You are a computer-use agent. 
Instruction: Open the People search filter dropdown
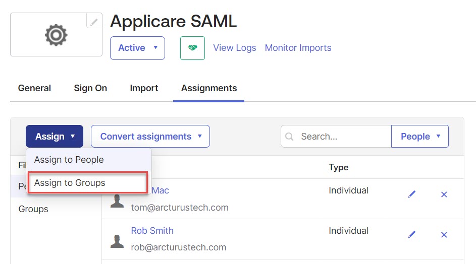tap(420, 137)
